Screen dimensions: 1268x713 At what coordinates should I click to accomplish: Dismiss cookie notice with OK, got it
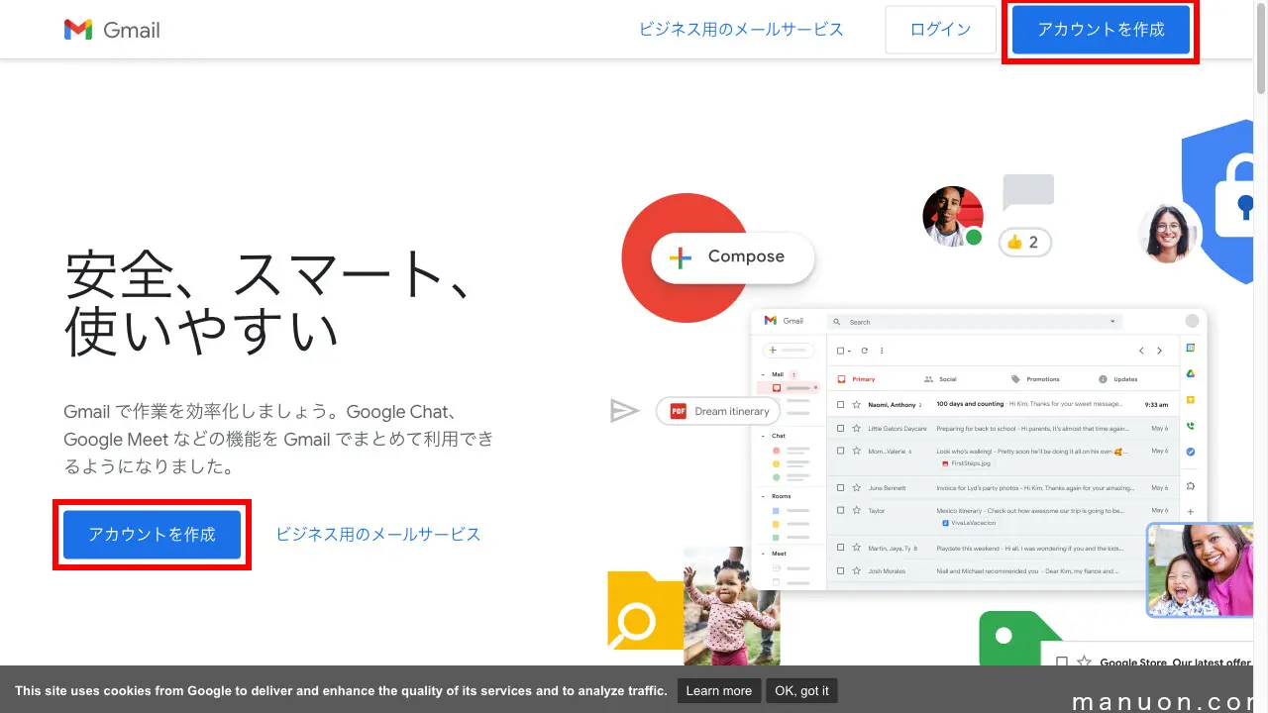pos(801,691)
